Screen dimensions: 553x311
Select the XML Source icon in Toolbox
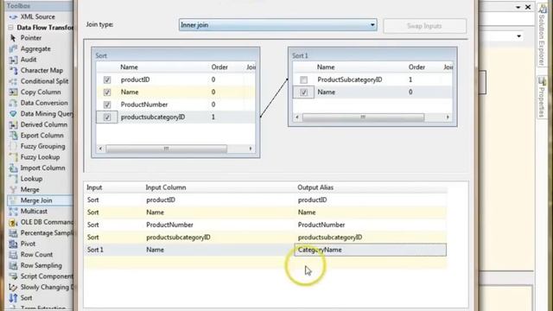pyautogui.click(x=13, y=16)
